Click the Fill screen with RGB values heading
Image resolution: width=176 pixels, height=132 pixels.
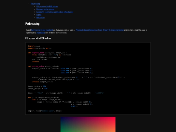[38, 38]
